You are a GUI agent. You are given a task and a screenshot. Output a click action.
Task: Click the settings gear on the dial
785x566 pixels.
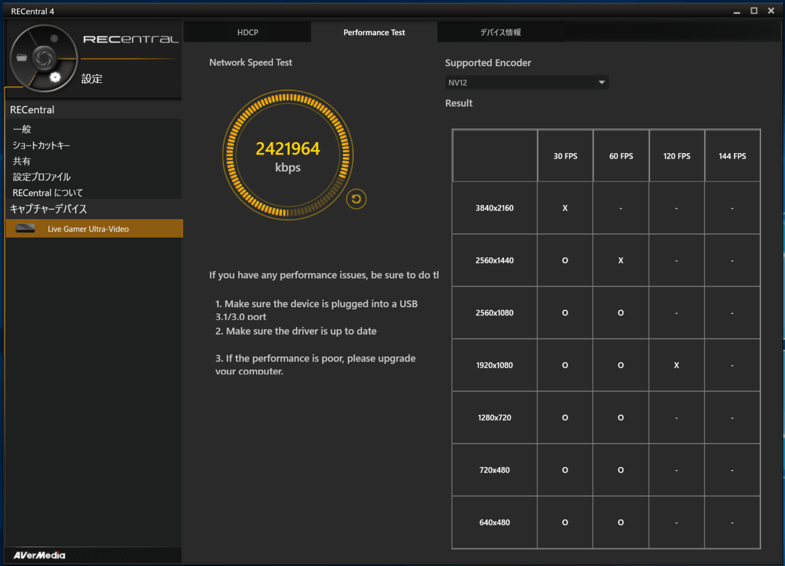pyautogui.click(x=55, y=78)
